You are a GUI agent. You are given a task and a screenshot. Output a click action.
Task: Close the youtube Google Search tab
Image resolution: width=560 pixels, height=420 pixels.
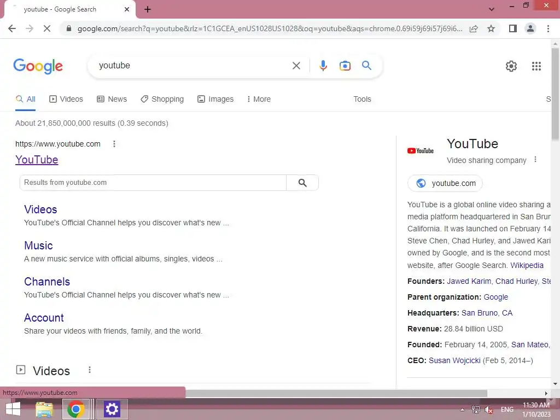[x=127, y=9]
